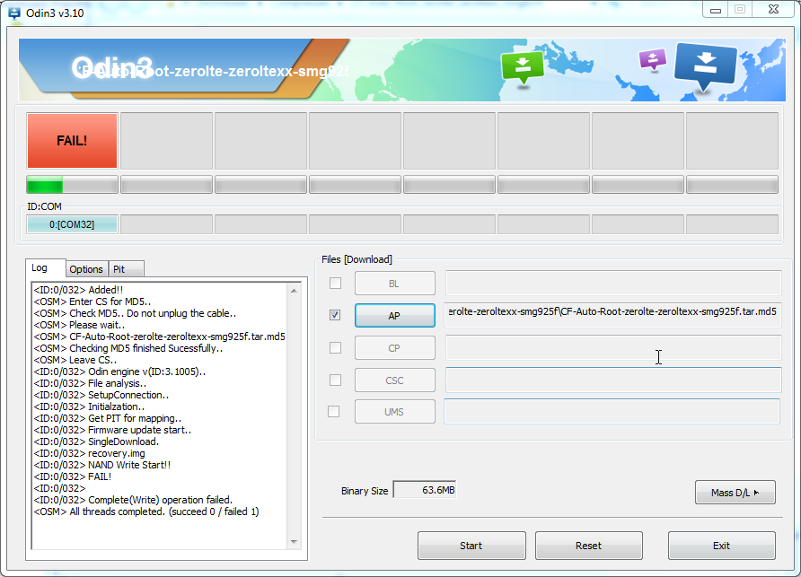The width and height of the screenshot is (801, 577).
Task: Click log line 'All threads completed. (succeed 0 / failed 1)'
Action: click(146, 511)
